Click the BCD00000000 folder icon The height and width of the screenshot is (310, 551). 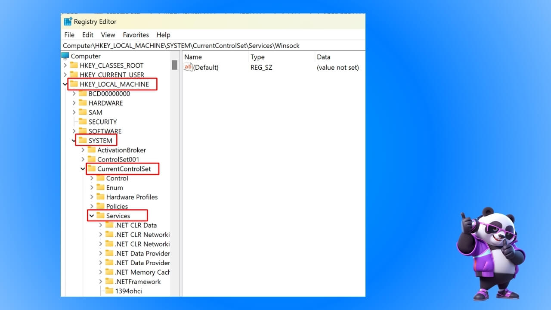pos(83,93)
